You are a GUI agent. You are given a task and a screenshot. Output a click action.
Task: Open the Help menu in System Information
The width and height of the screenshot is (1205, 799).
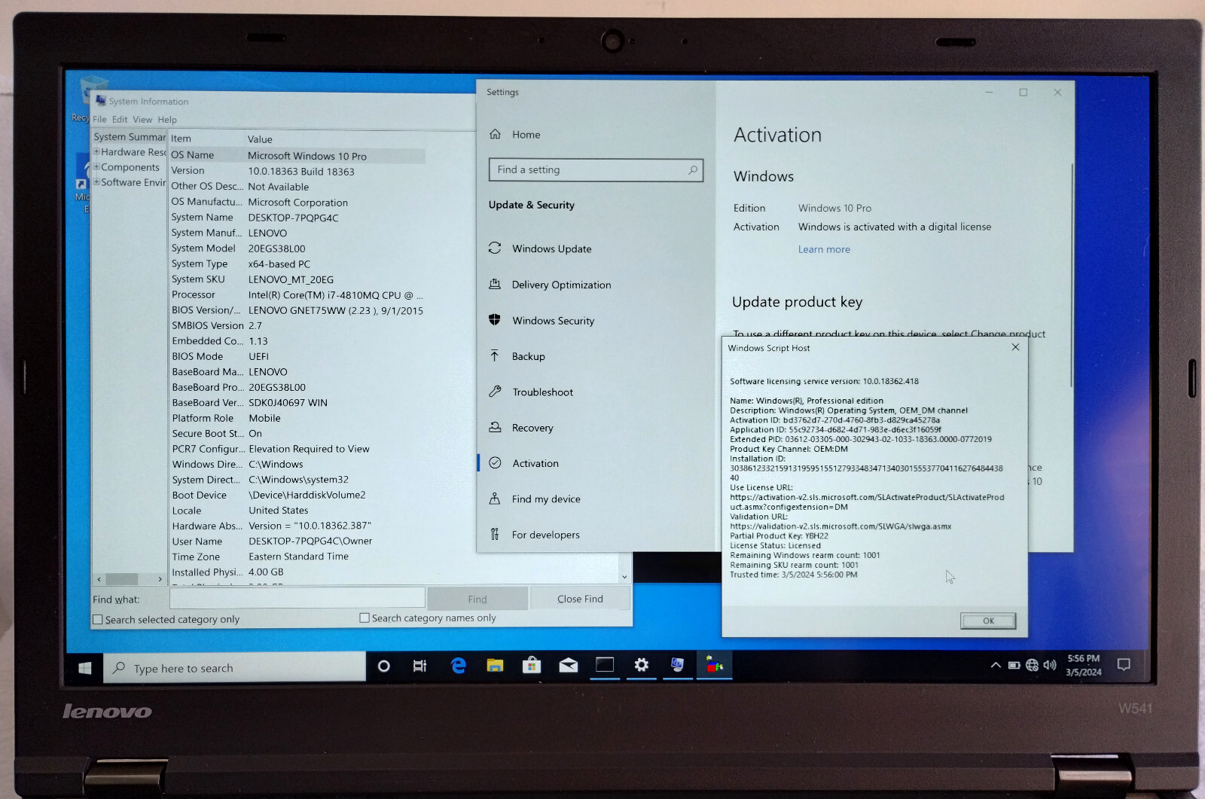pos(167,120)
